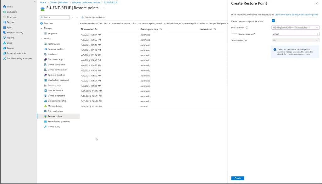Open the Properties icon under Manage
This screenshot has width=322, height=184.
click(45, 33)
